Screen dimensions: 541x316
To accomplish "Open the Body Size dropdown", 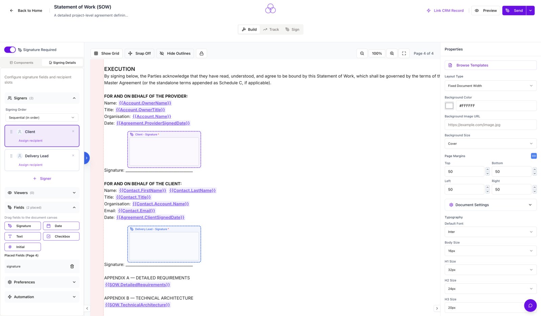I will pyautogui.click(x=491, y=251).
